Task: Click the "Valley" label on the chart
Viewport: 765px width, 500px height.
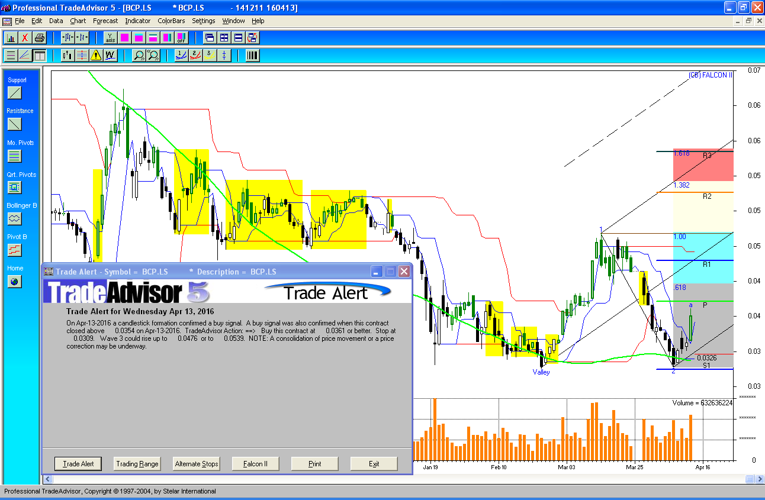Action: coord(541,372)
